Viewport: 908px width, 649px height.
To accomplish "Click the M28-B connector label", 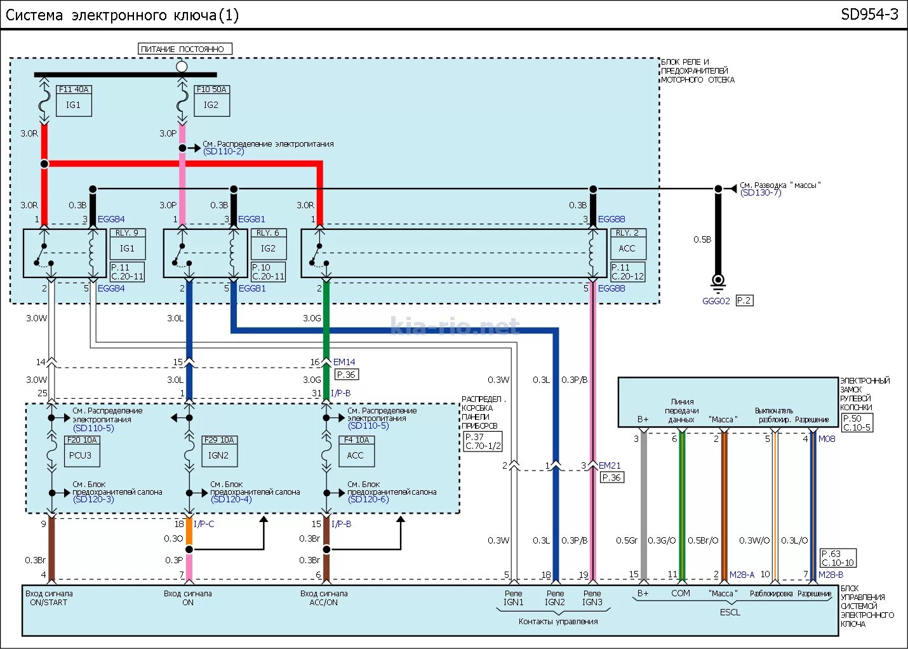I will (831, 574).
